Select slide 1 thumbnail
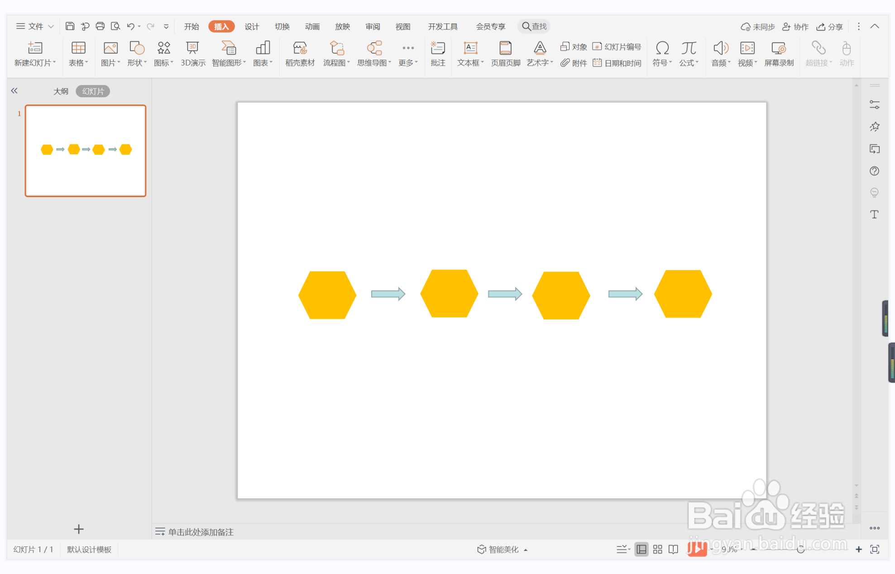The image size is (895, 574). (x=86, y=151)
